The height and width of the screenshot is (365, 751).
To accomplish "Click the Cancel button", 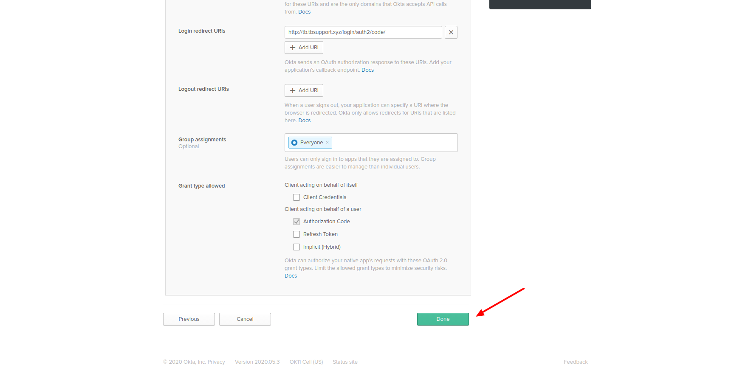I will [245, 319].
